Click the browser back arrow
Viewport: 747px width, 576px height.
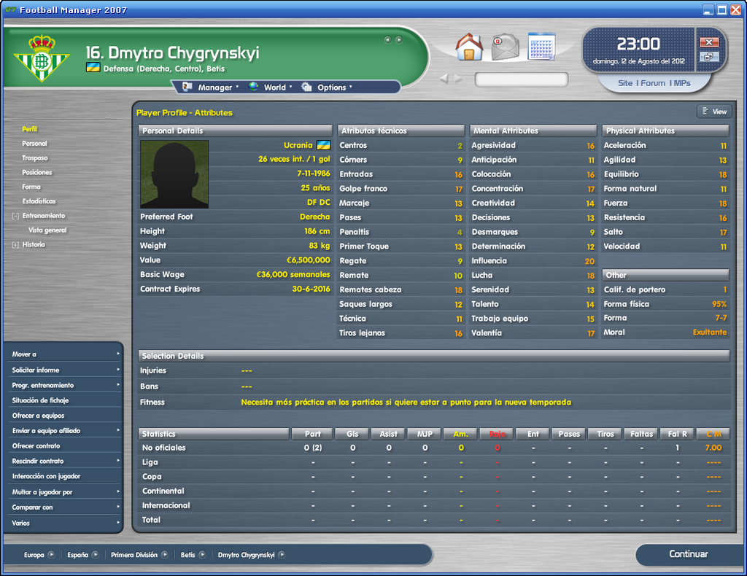click(x=444, y=79)
